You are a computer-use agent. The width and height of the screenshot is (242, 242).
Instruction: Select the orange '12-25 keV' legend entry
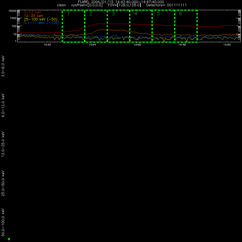34,16
